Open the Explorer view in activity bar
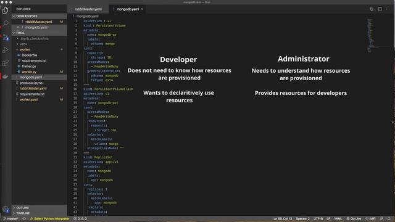The height and width of the screenshot is (222, 395). coord(6,10)
